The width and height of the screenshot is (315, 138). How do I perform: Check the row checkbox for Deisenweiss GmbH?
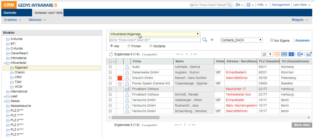point(110,72)
